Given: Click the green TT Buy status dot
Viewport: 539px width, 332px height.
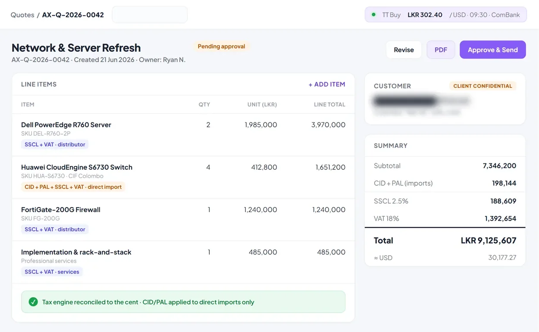Looking at the screenshot, I should pos(373,15).
